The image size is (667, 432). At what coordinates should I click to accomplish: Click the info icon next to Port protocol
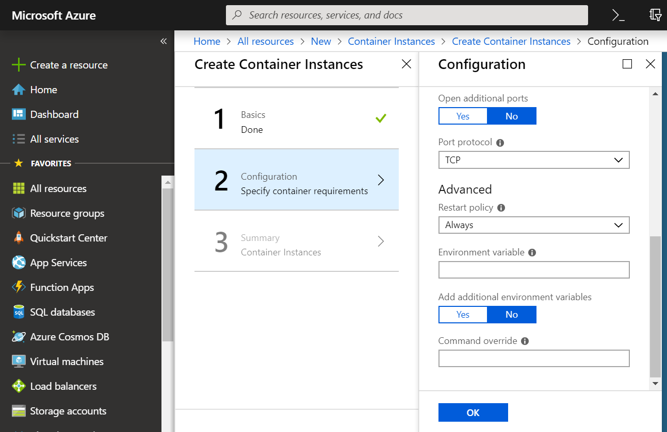pos(500,143)
